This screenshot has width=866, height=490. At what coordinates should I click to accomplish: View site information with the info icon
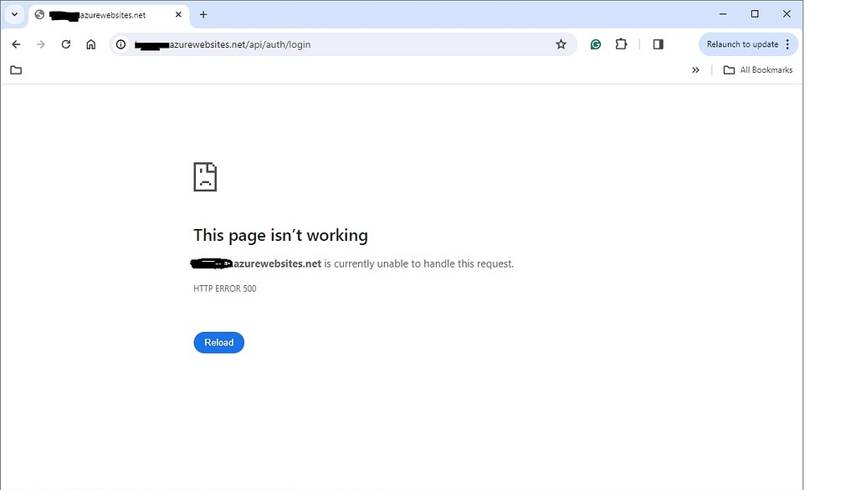click(x=121, y=43)
